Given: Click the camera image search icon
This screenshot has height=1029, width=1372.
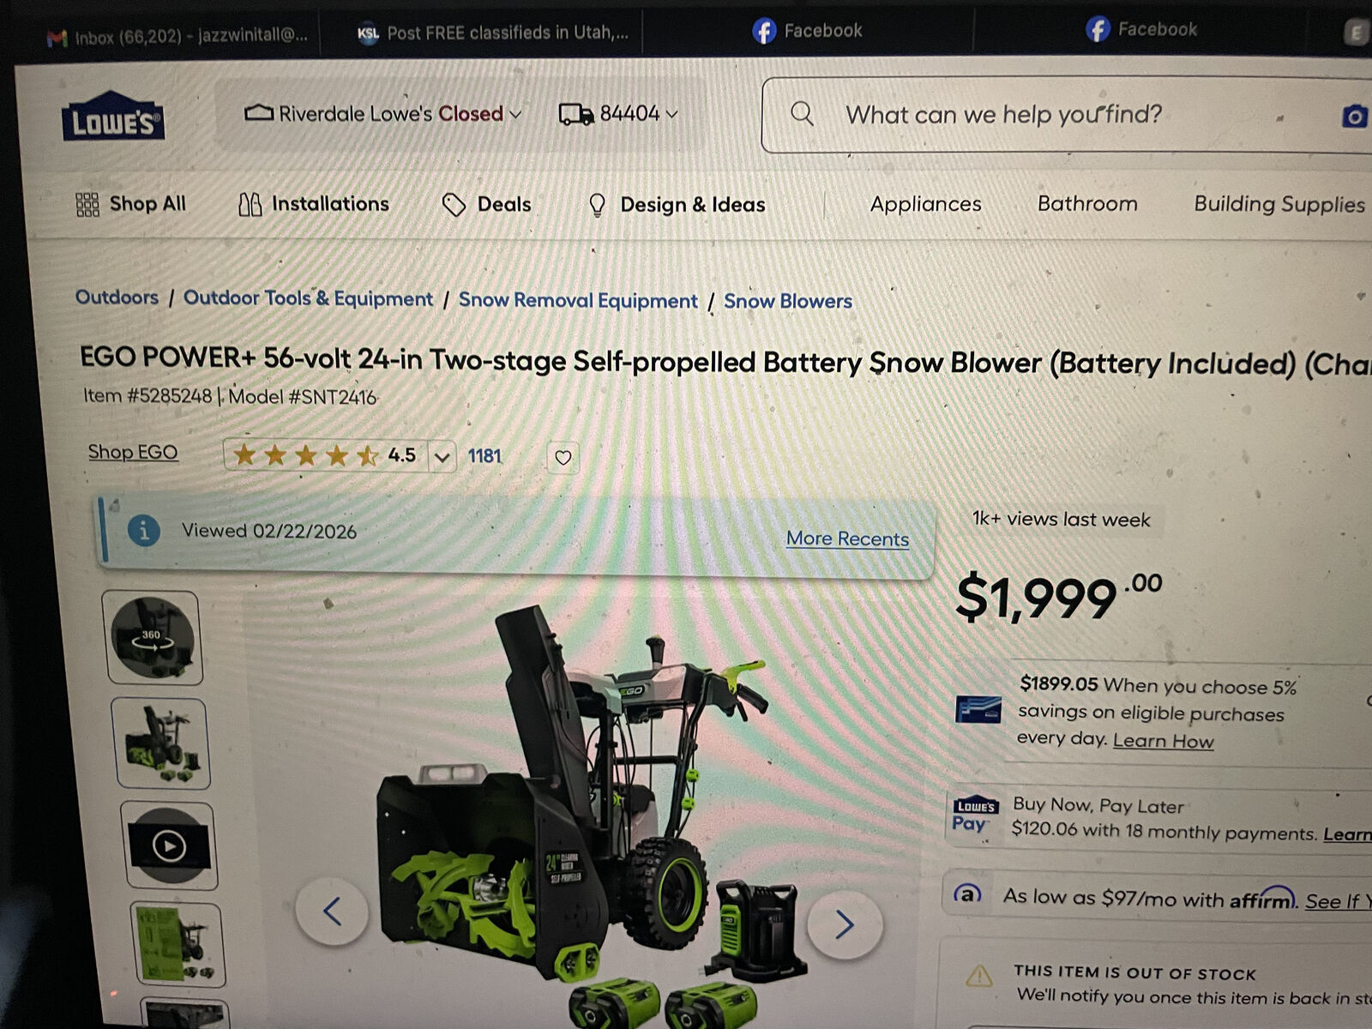Looking at the screenshot, I should pyautogui.click(x=1354, y=117).
